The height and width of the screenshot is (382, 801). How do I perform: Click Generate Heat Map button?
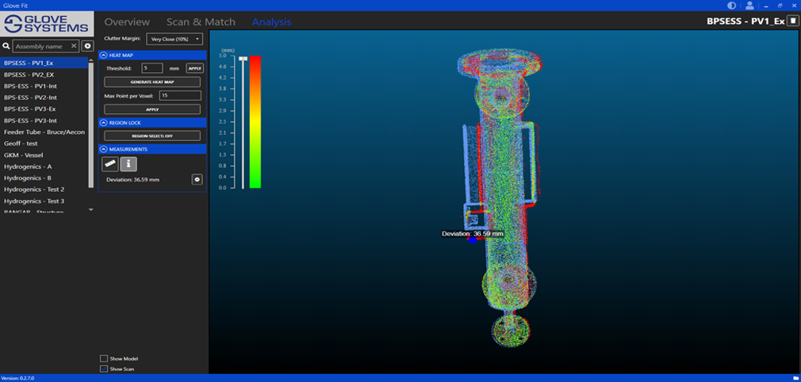(152, 82)
